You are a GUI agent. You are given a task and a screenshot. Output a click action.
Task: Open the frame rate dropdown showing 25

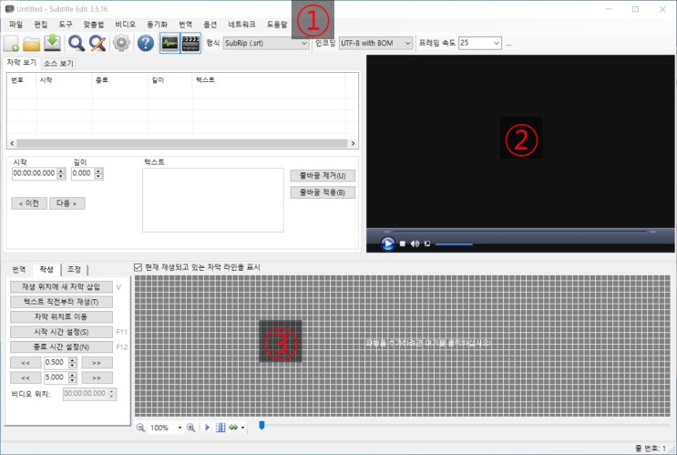tap(480, 43)
